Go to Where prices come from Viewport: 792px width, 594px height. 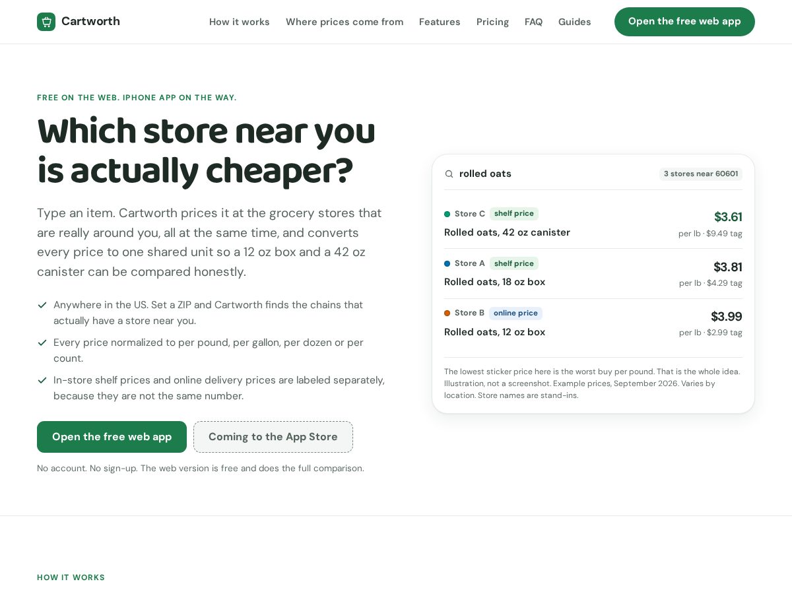click(x=345, y=22)
